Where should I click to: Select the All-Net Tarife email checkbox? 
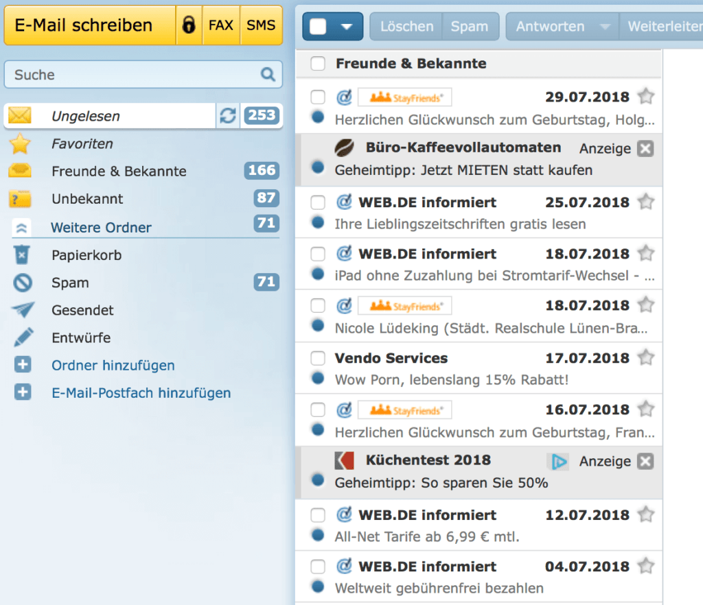(318, 514)
